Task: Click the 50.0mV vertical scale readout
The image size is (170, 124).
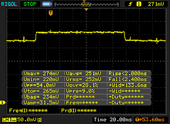Action: pyautogui.click(x=27, y=119)
